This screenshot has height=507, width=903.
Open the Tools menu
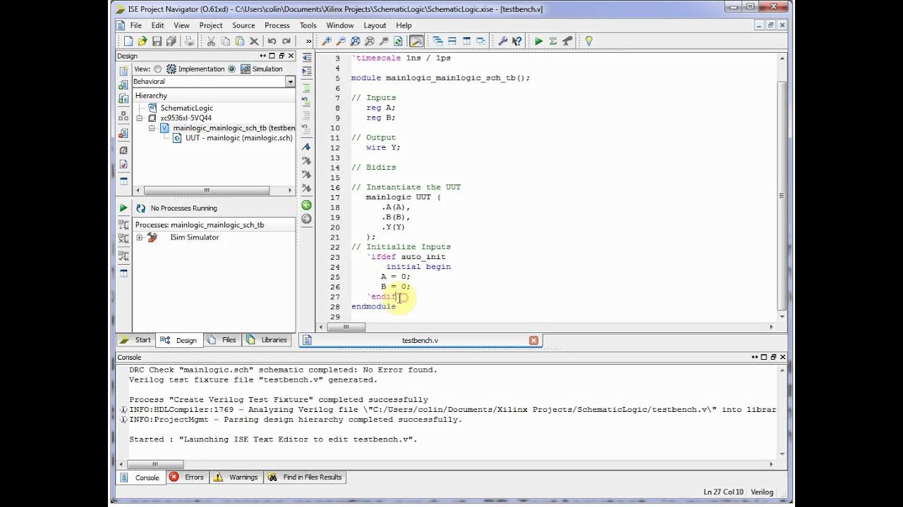(308, 25)
